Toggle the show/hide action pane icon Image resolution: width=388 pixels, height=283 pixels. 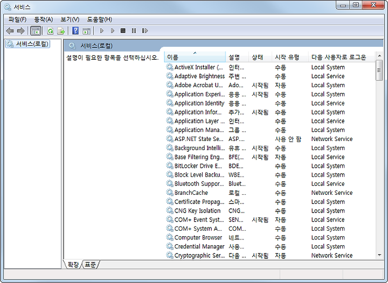point(86,31)
